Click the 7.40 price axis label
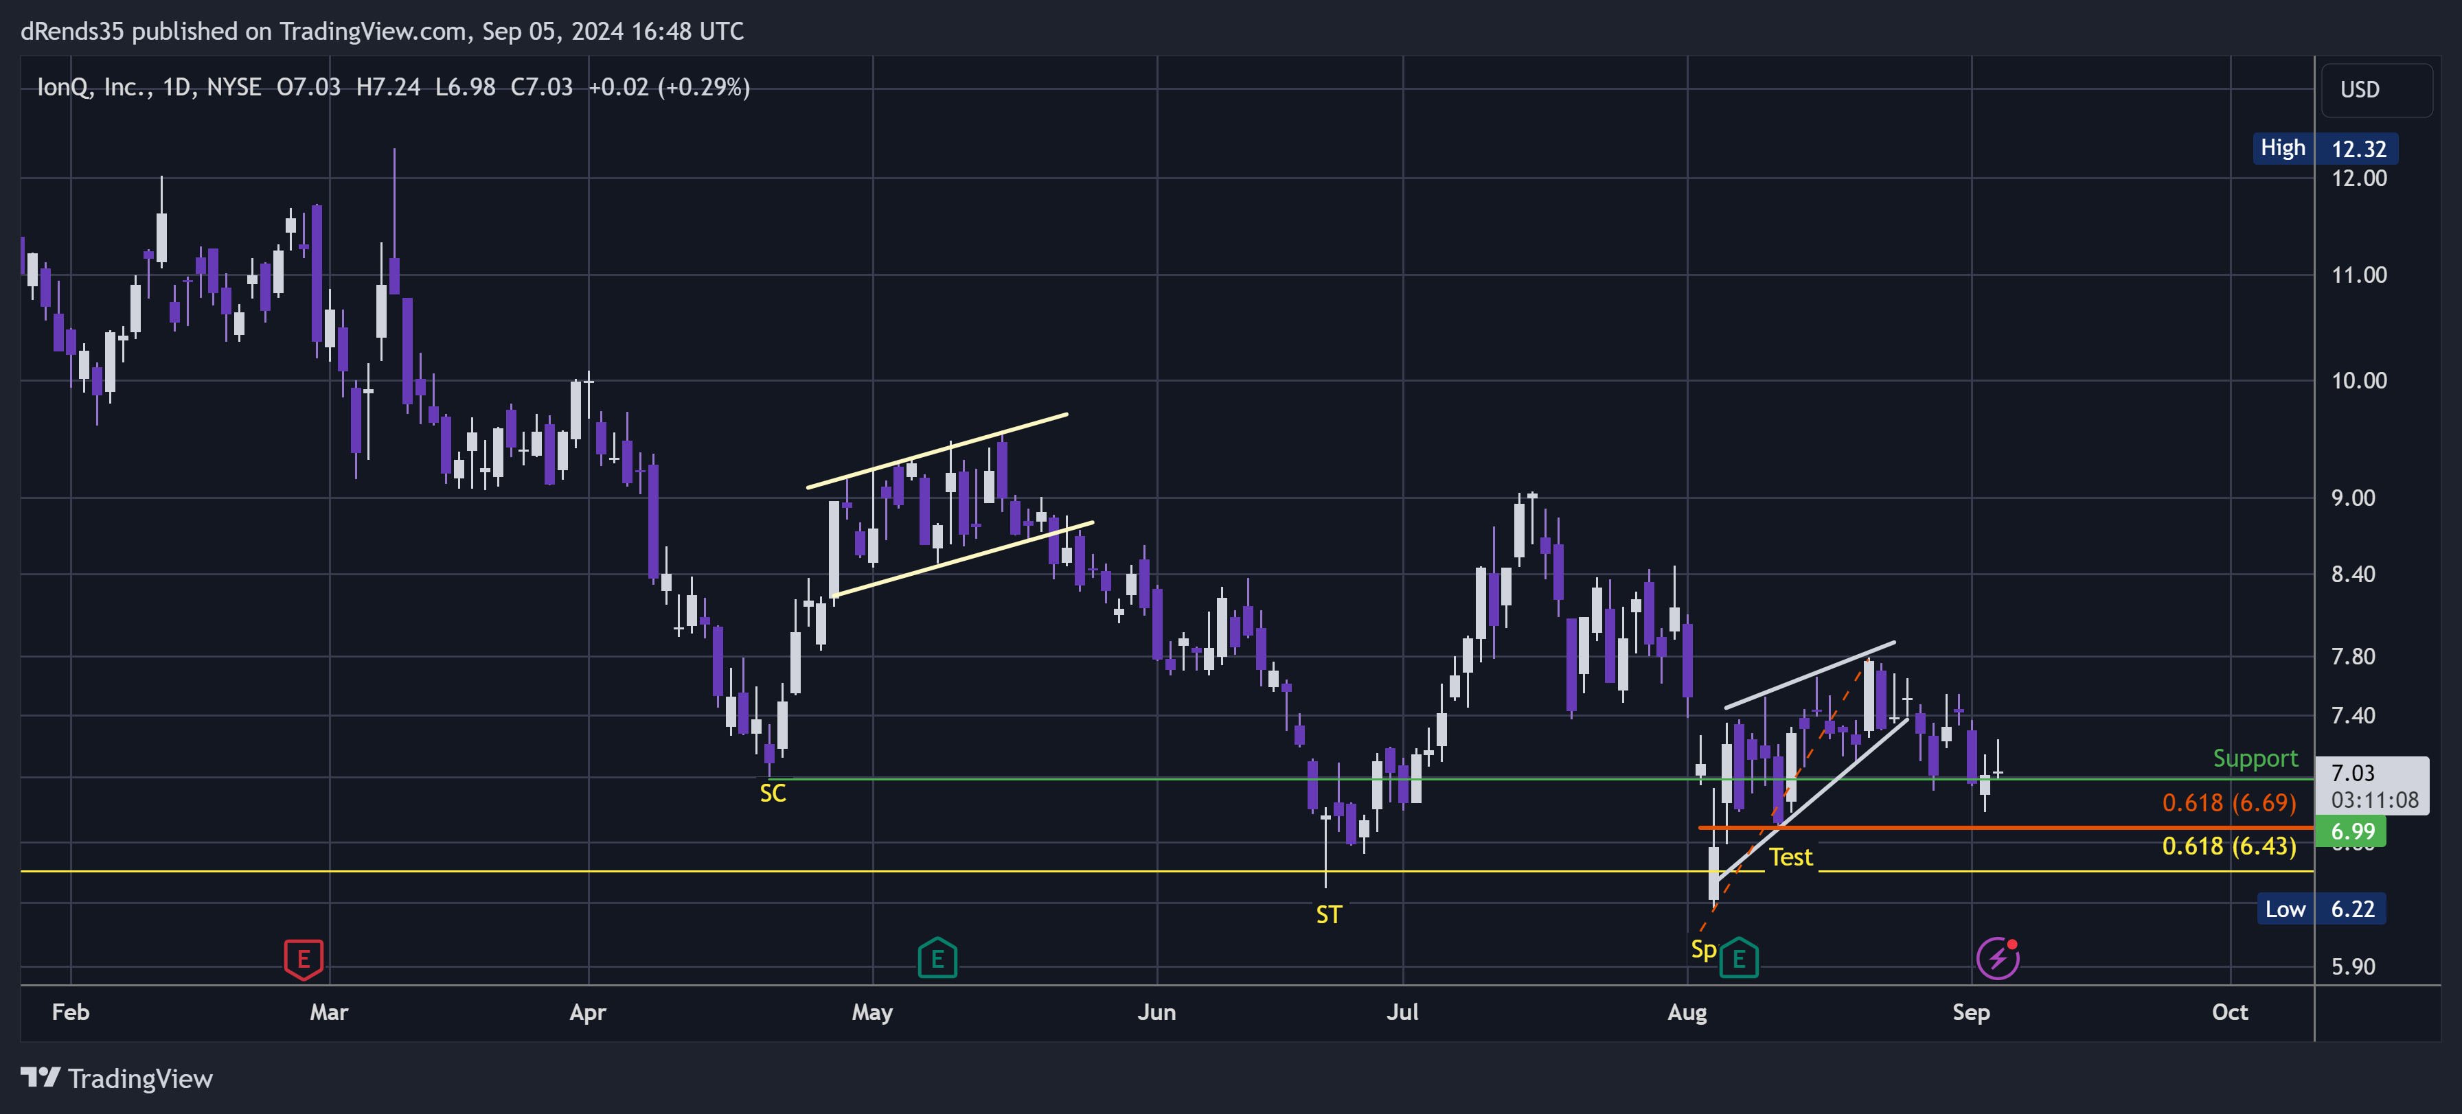The width and height of the screenshot is (2462, 1114). click(2352, 716)
